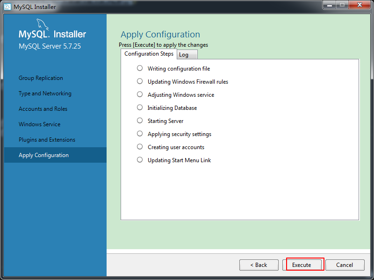Click the Initializing Database step circle

pos(140,108)
